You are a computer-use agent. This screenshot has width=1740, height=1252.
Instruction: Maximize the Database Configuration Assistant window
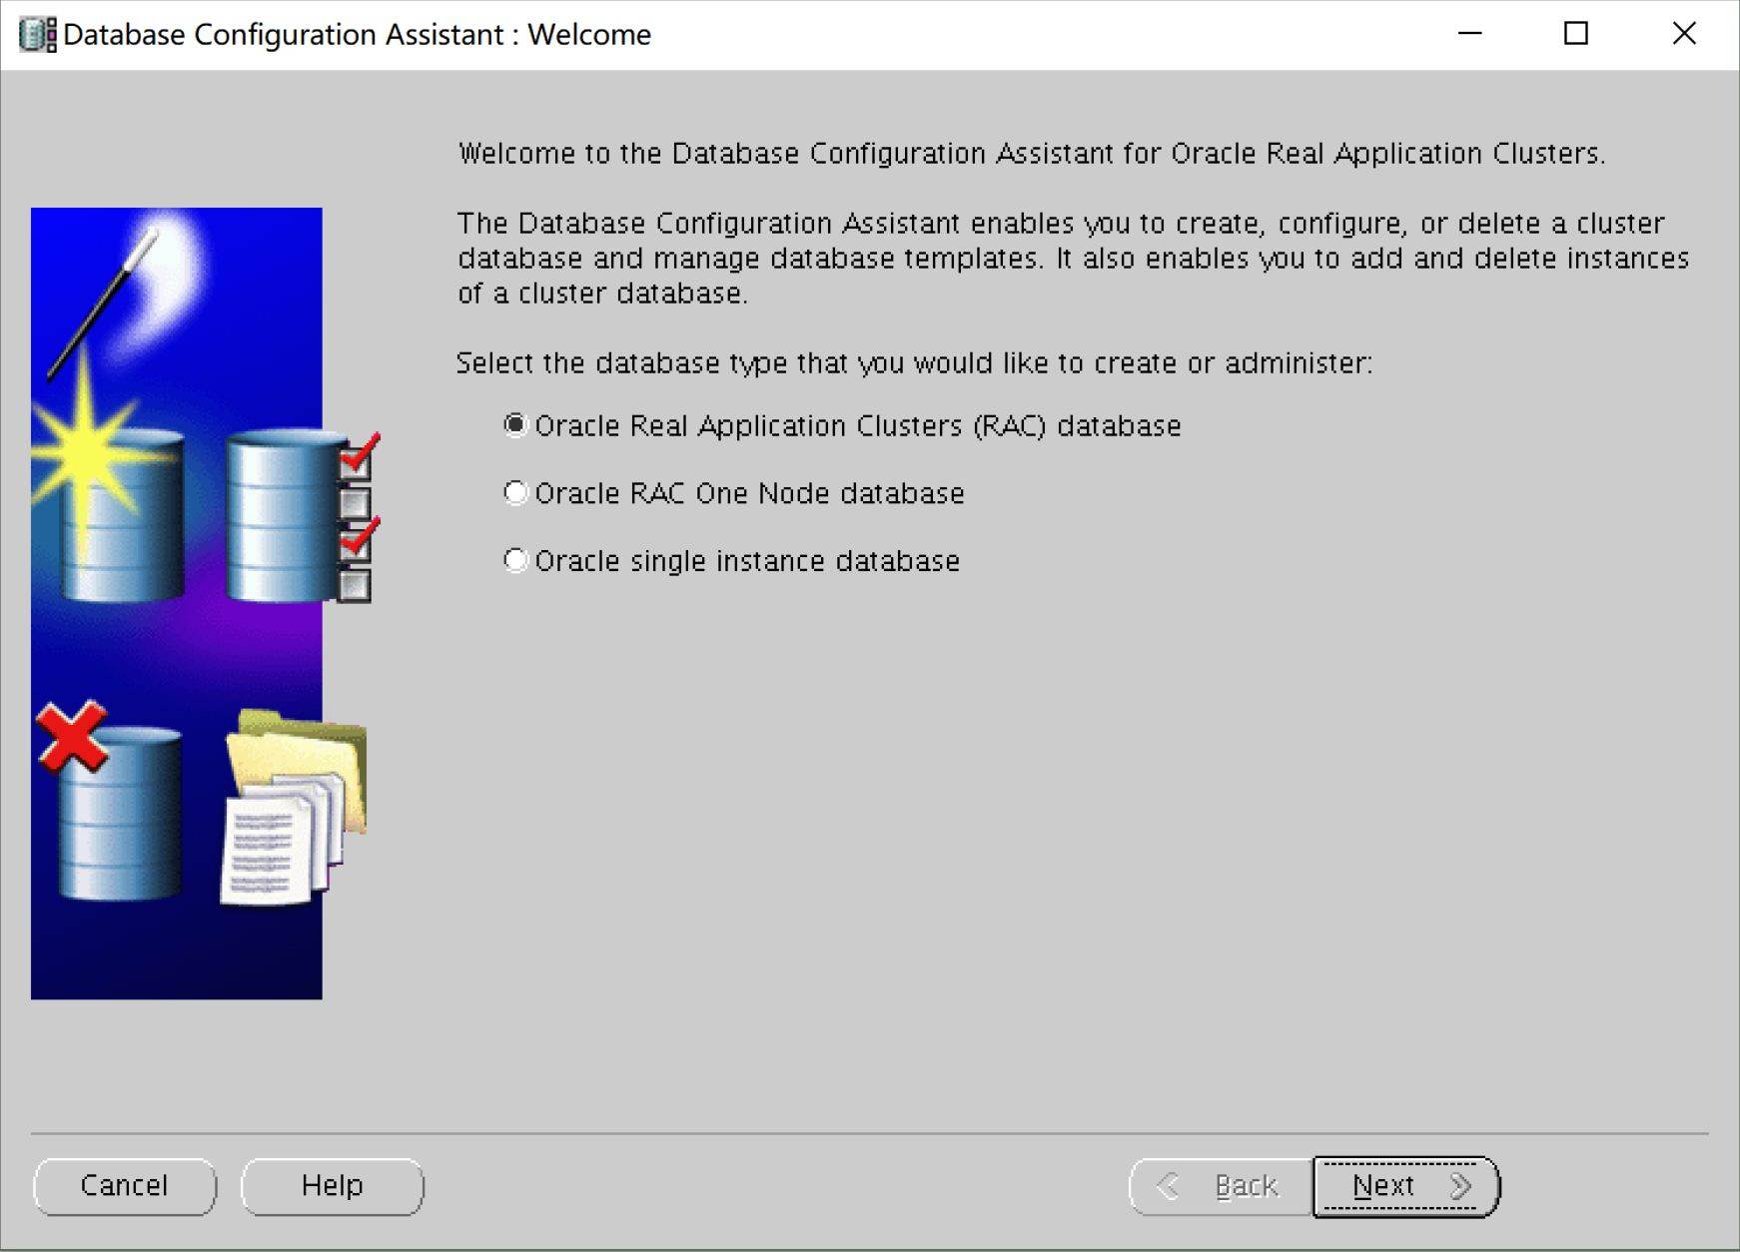point(1576,34)
